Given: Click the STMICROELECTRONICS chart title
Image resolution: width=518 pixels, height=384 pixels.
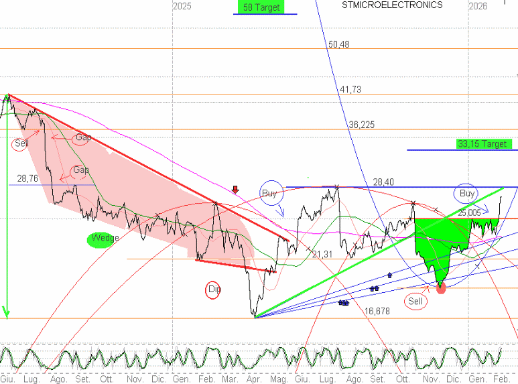Looking at the screenshot, I should [x=392, y=5].
